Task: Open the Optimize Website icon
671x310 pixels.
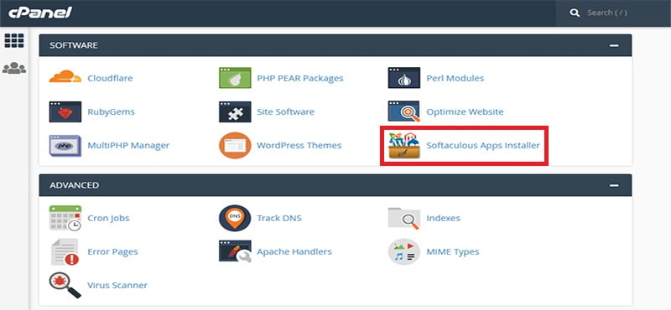Action: point(404,111)
